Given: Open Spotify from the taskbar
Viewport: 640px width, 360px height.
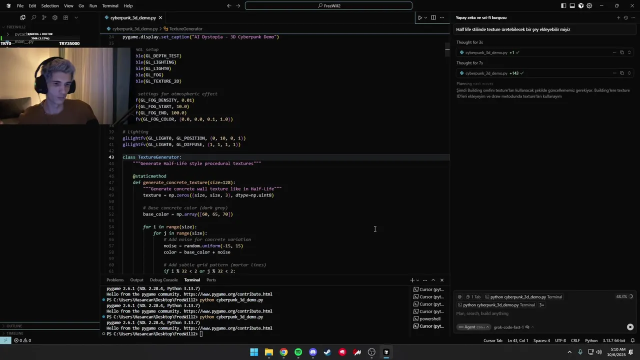Looking at the screenshot, I should [298, 352].
